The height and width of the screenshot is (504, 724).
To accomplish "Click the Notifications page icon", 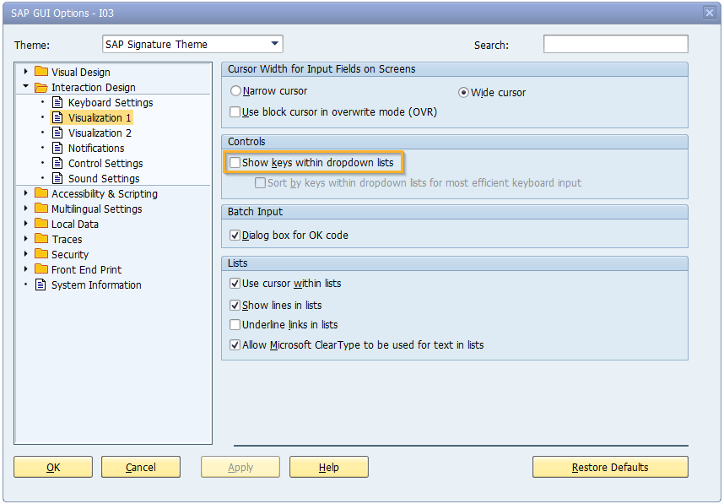I will click(x=58, y=148).
